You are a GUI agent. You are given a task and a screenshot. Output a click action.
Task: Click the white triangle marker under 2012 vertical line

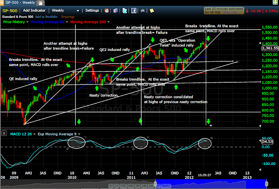[211, 125]
